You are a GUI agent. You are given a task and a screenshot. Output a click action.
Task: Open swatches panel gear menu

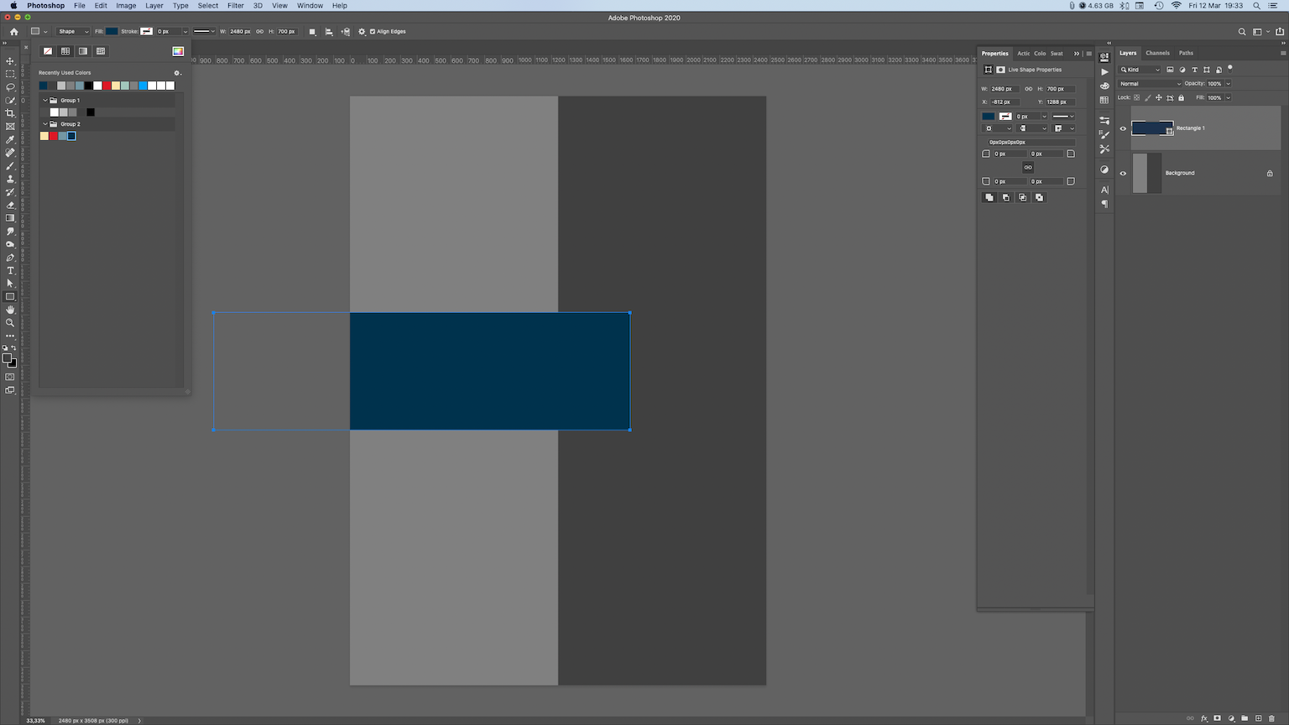[177, 73]
